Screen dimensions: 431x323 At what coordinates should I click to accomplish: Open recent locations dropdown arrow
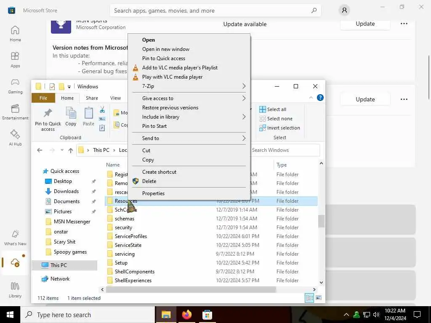62,150
